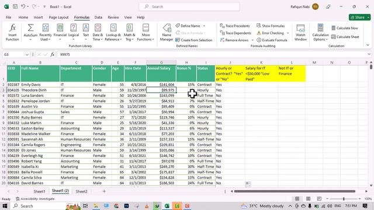Click Calculate Sheet
Viewport: 374px width, 210px height.
(x=345, y=37)
